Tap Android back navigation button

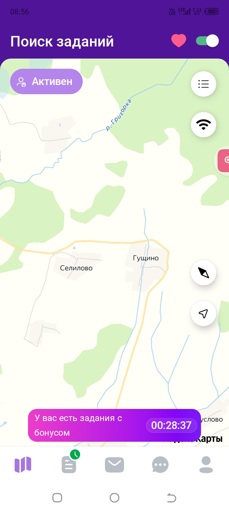(171, 497)
